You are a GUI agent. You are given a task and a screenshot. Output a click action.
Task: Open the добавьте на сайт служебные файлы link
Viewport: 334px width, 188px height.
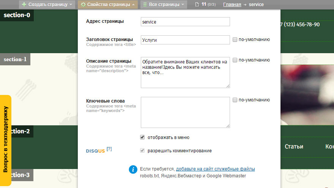[x=215, y=169]
